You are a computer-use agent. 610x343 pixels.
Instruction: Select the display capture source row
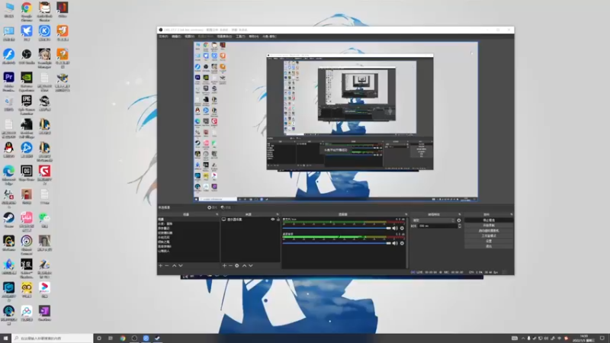pos(251,220)
